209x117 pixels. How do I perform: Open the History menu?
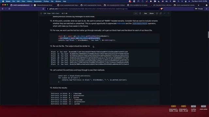(29, 1)
